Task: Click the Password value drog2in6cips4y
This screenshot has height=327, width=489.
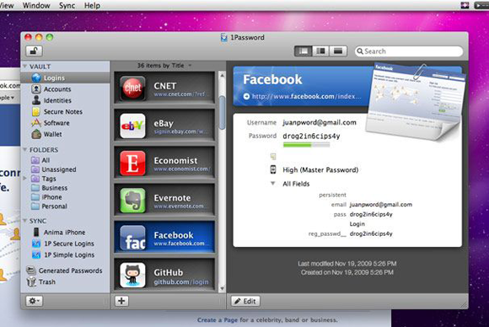Action: coord(311,136)
